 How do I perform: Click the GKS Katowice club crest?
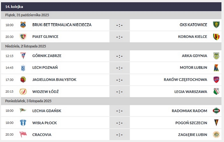216,25
